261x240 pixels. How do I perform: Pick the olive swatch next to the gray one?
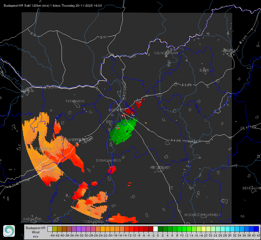(x=55, y=229)
